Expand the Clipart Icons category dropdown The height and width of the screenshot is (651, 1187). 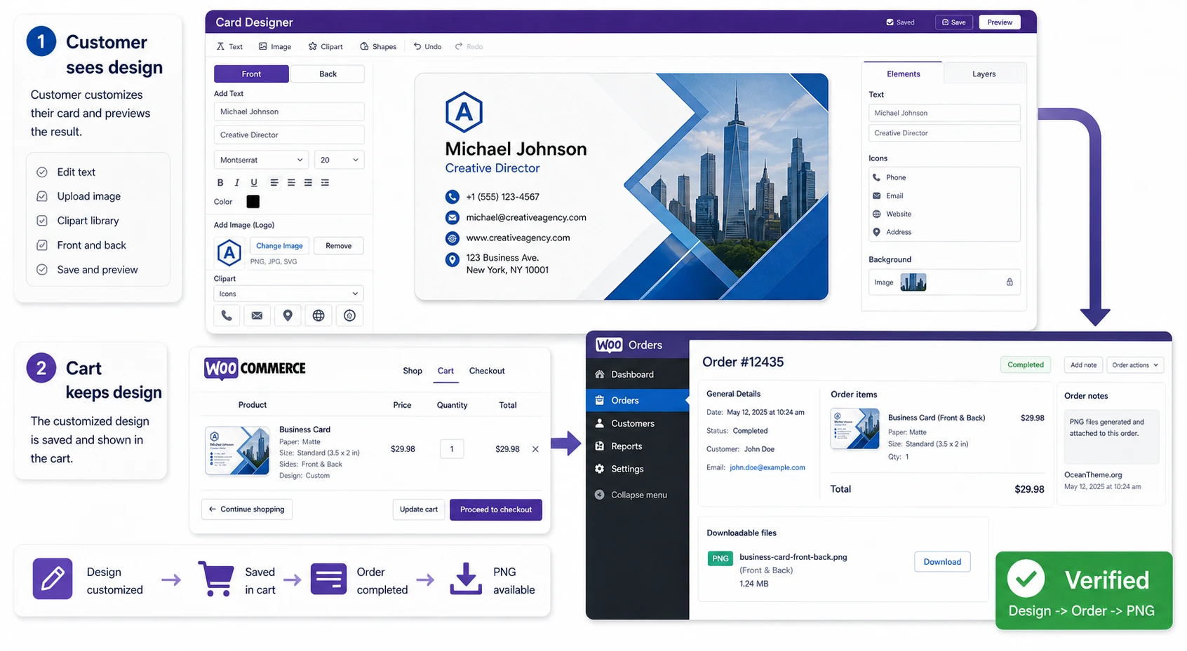click(289, 294)
